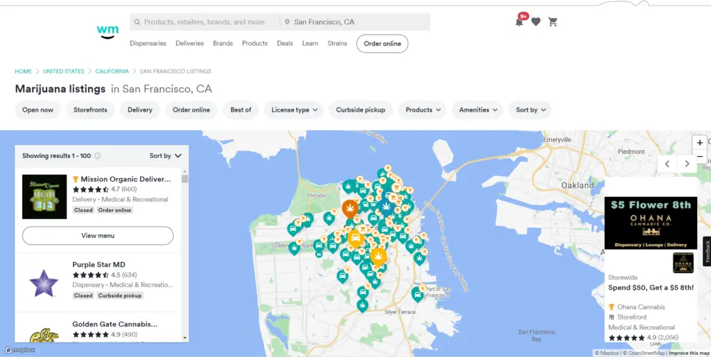Open Spend $50, Get a $5 8th deal

point(651,288)
